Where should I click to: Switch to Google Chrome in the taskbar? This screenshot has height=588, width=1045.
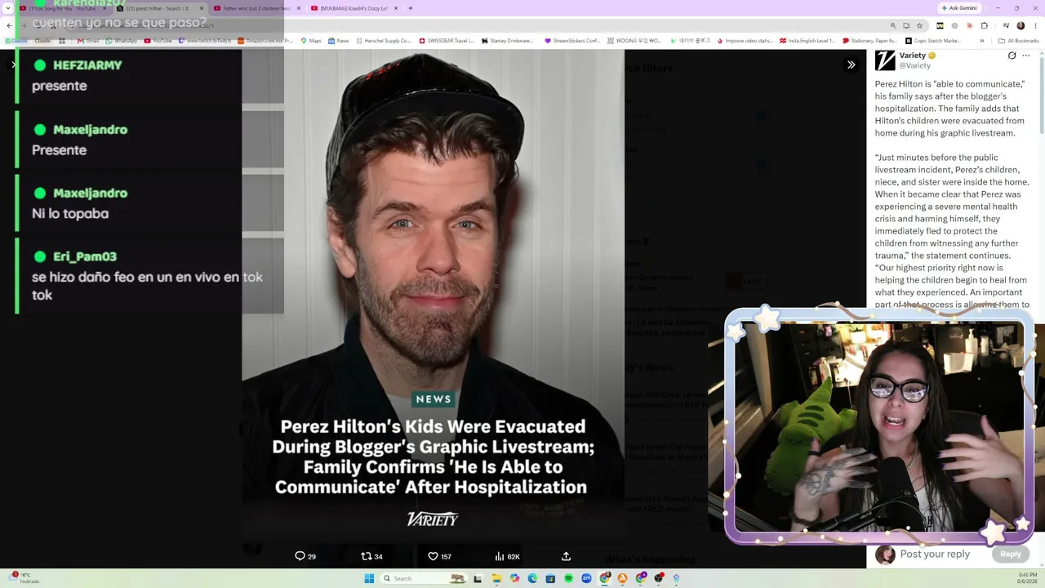click(605, 578)
